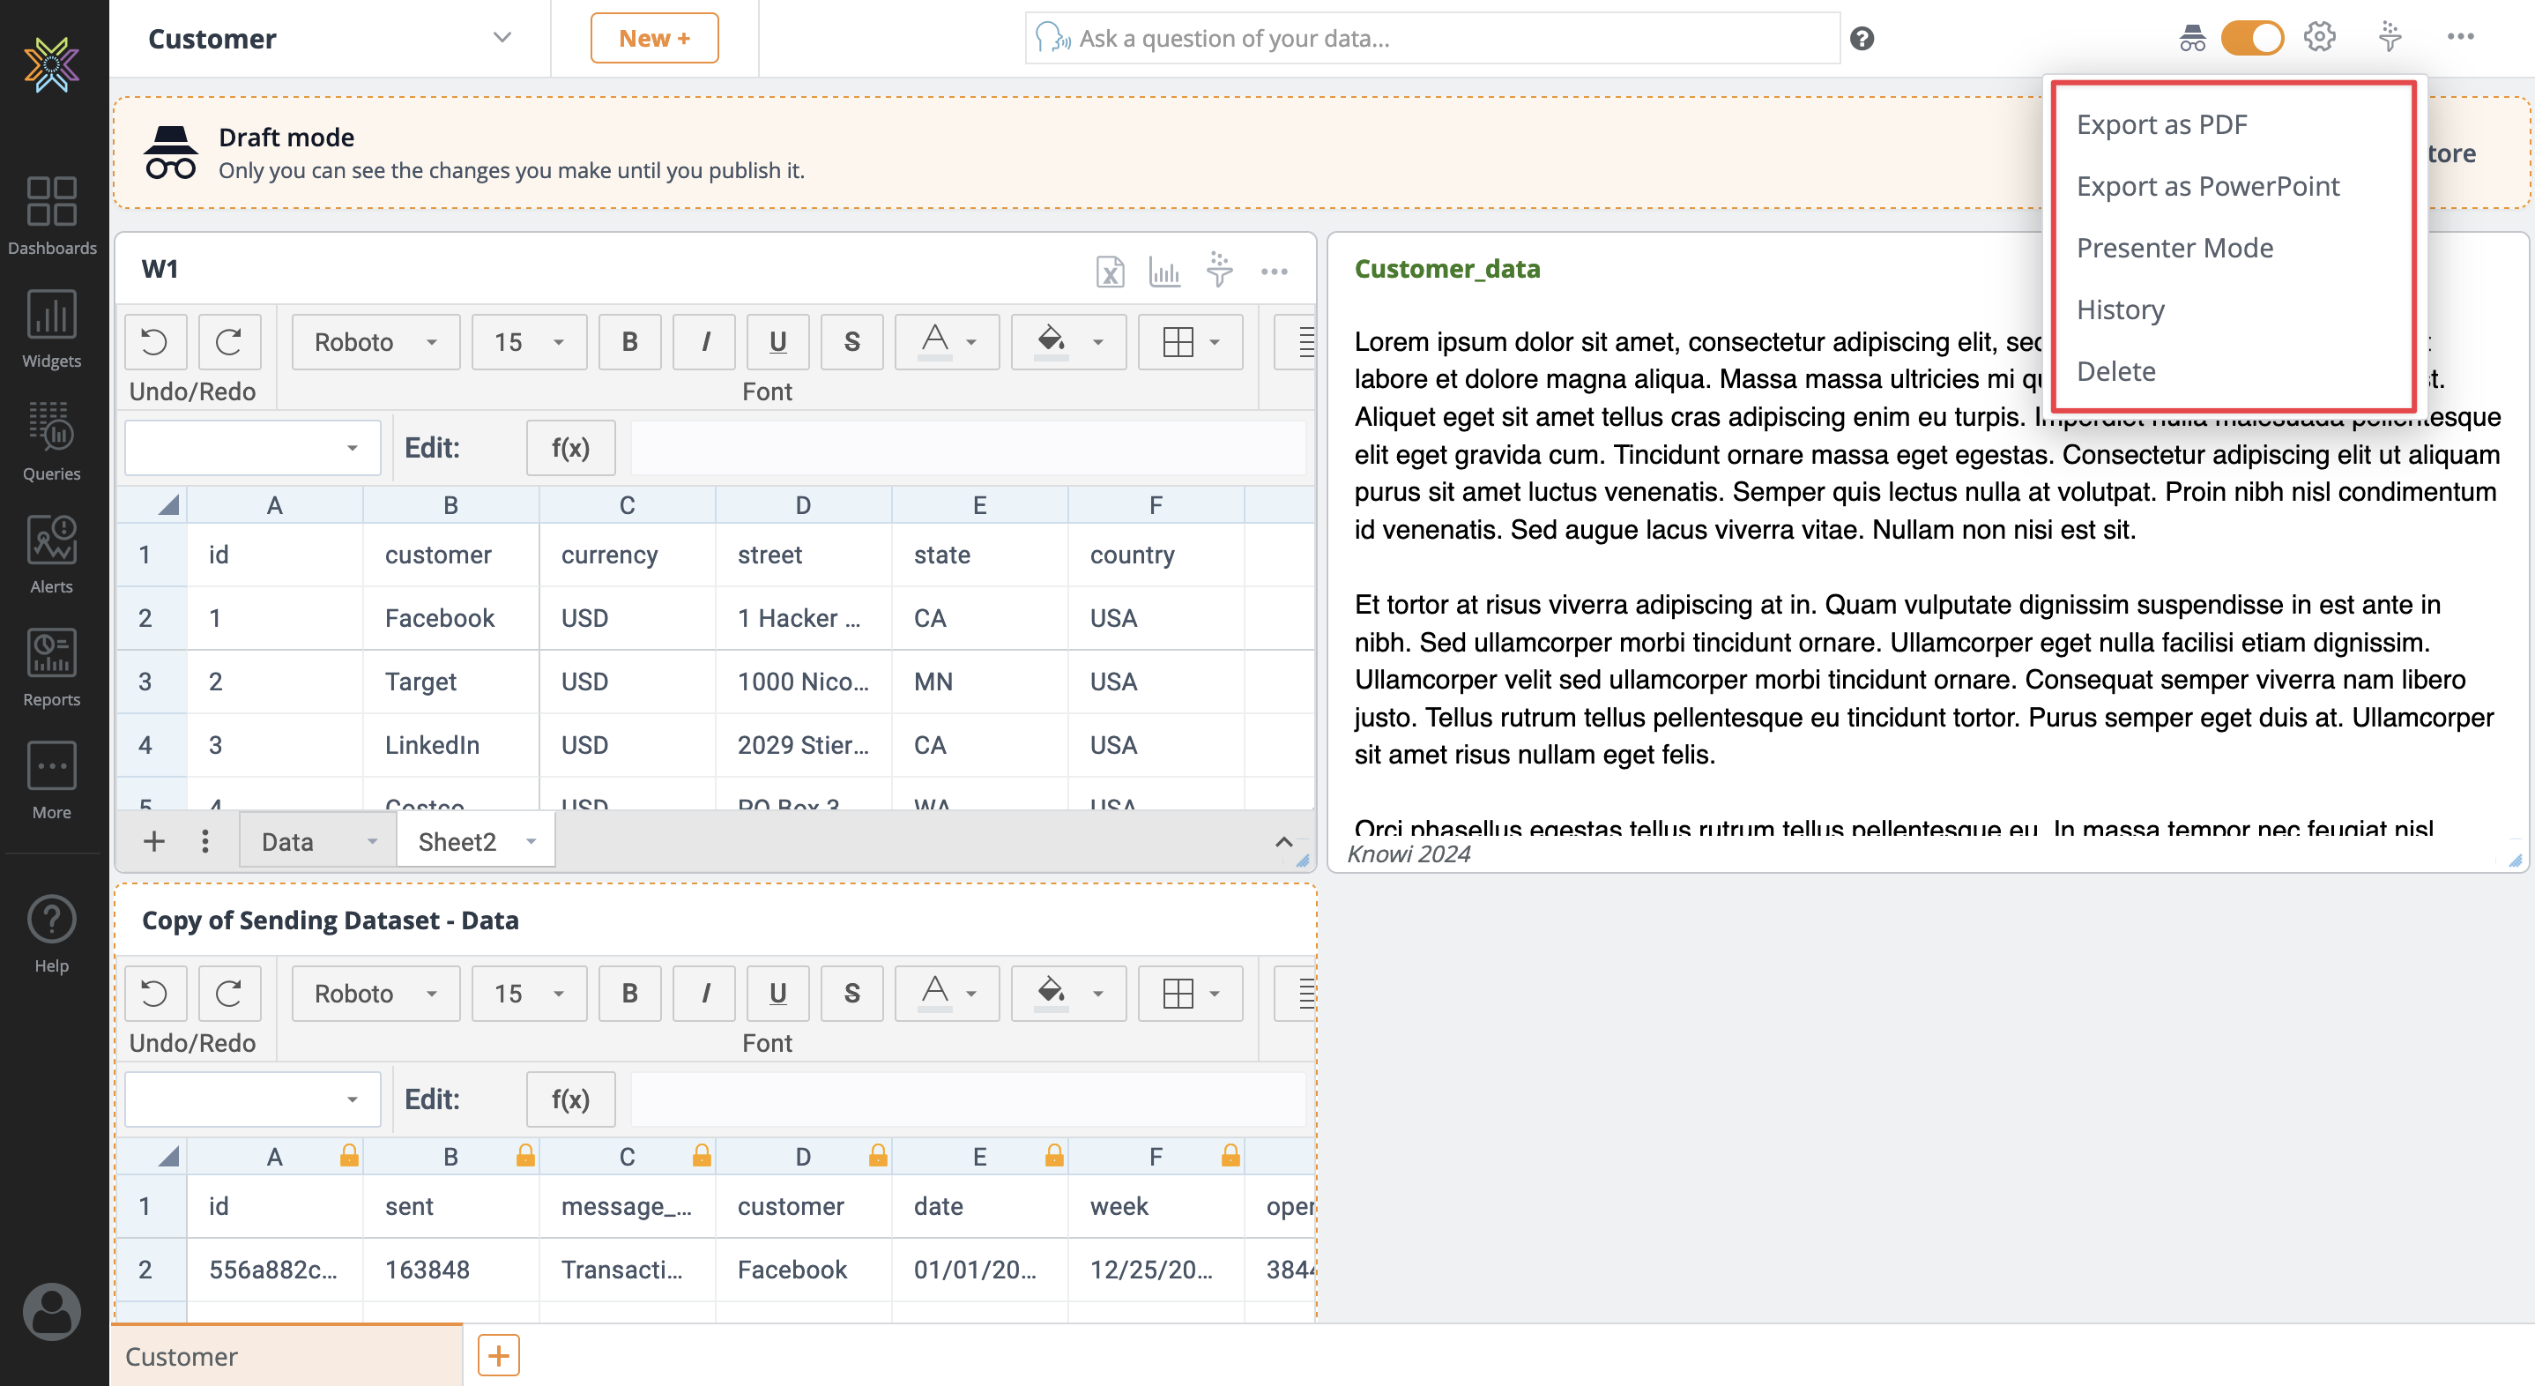
Task: Open Reports from the sidebar
Action: tap(51, 667)
